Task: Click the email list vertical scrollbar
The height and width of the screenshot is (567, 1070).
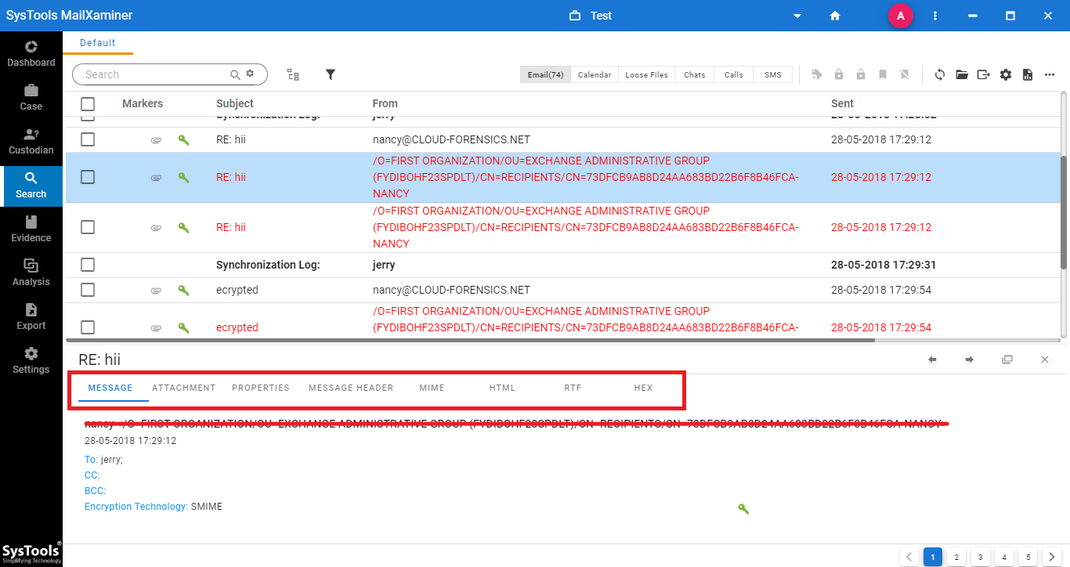Action: (1063, 211)
